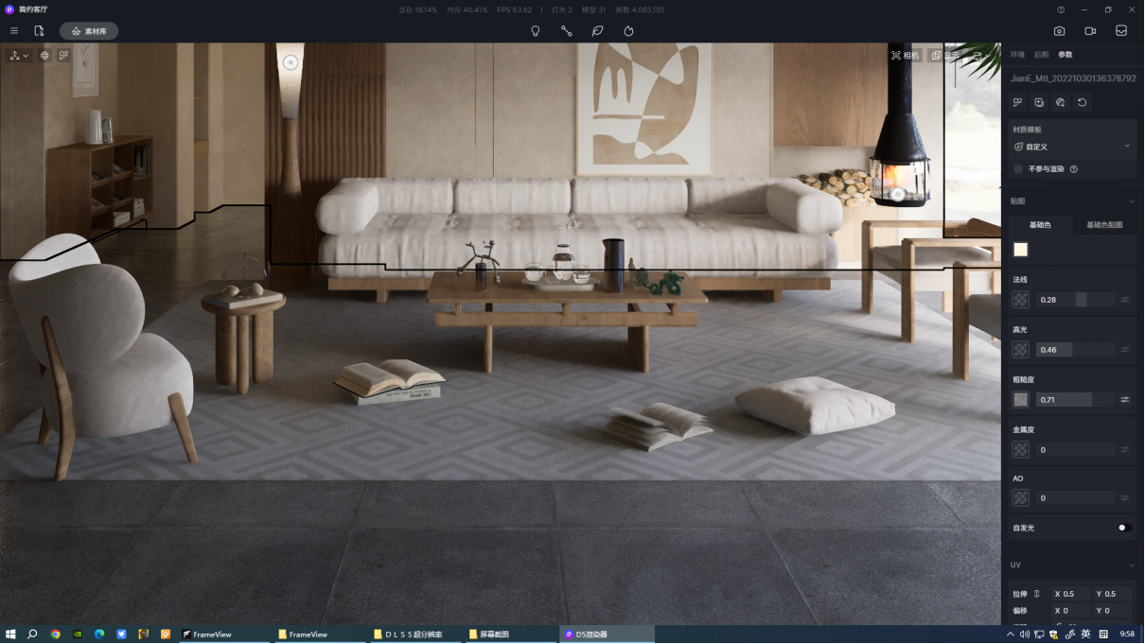Open the taskbar search icon

pos(33,635)
